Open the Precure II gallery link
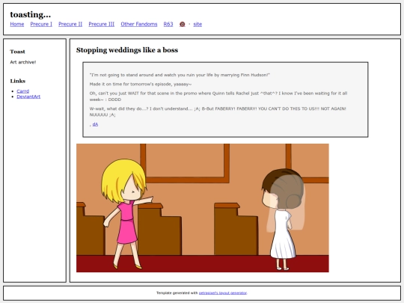Screen dimensions: 404x303 (70, 24)
